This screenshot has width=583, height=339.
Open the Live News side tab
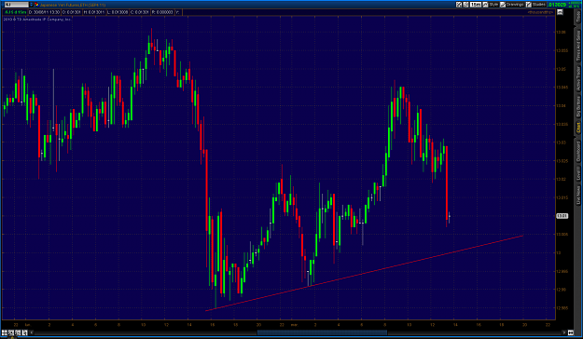578,196
